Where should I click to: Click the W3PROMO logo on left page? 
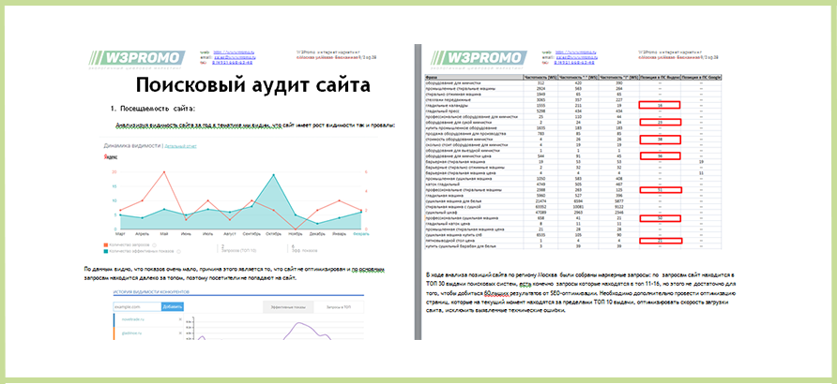click(137, 60)
